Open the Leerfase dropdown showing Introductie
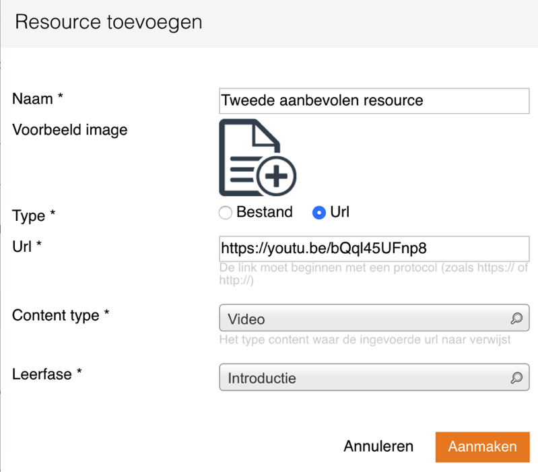This screenshot has height=472, width=538. (x=374, y=377)
